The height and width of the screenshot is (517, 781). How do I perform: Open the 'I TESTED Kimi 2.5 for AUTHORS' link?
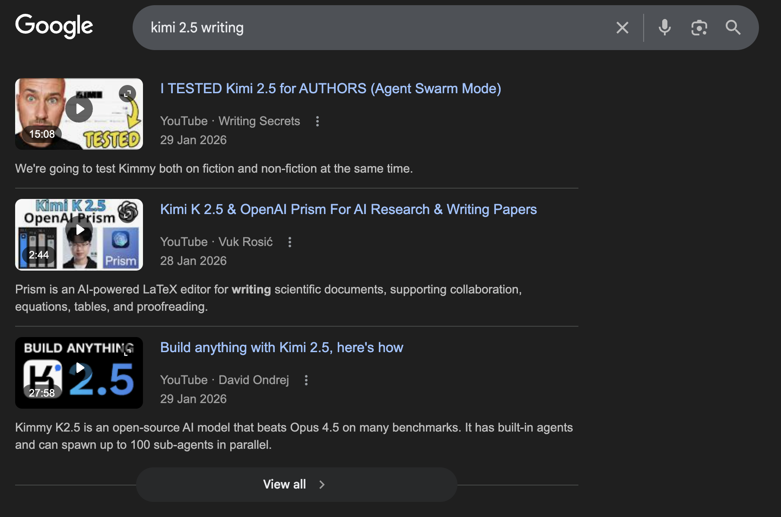pyautogui.click(x=330, y=88)
